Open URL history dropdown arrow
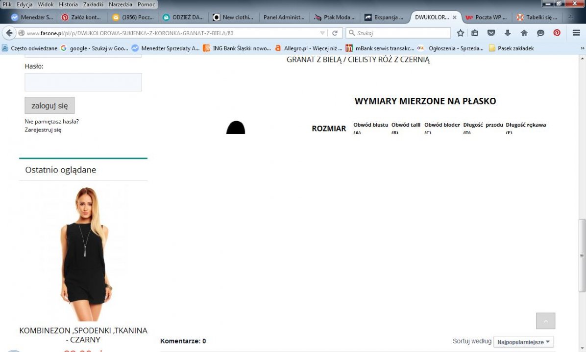586x352 pixels. coord(322,33)
